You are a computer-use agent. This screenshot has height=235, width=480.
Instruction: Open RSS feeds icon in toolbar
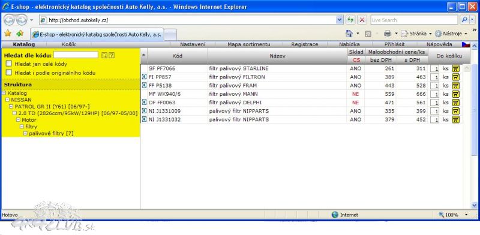(x=368, y=34)
